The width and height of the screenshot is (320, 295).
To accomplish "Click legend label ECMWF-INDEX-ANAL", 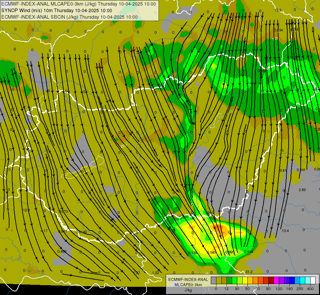I will tap(188, 280).
